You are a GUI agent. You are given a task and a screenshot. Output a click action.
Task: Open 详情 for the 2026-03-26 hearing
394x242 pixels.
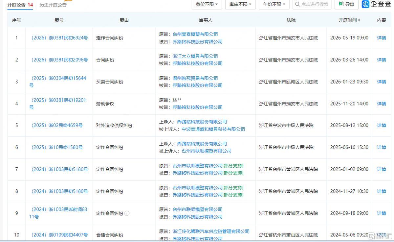tap(382, 60)
